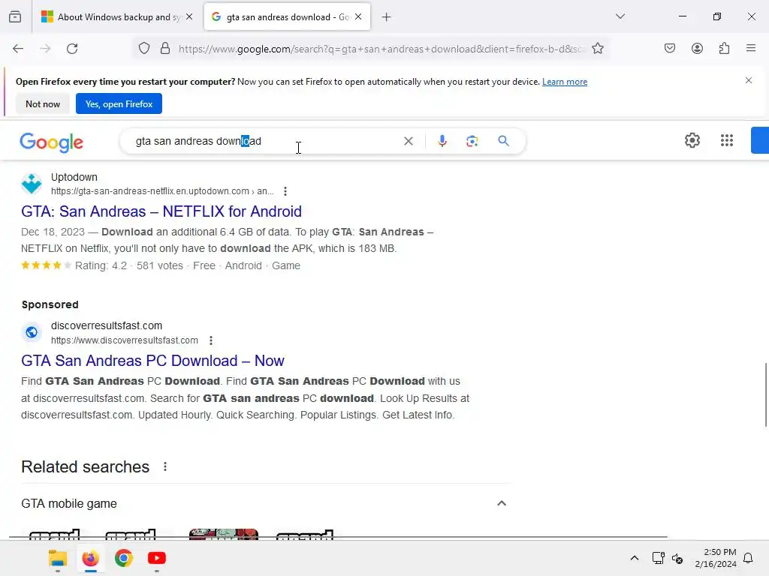Bookmark this page with star icon
This screenshot has width=769, height=576.
[x=597, y=49]
